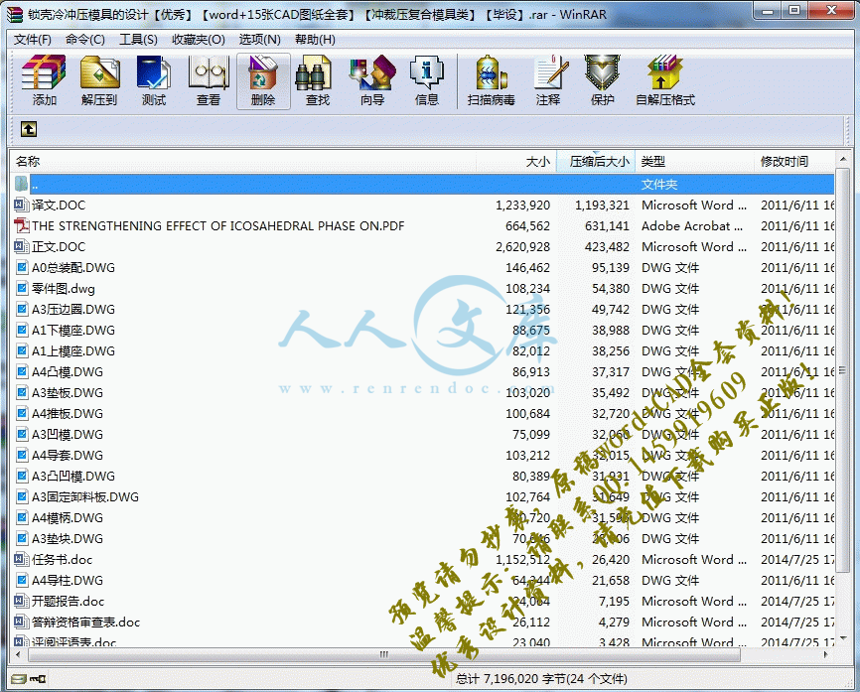Select the 正文.DOC file row
This screenshot has height=692, width=860.
(x=423, y=247)
